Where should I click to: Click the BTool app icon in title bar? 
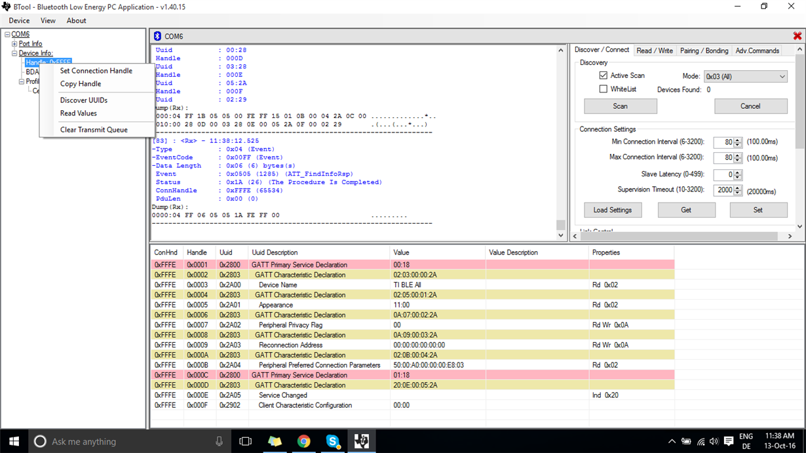pyautogui.click(x=7, y=7)
